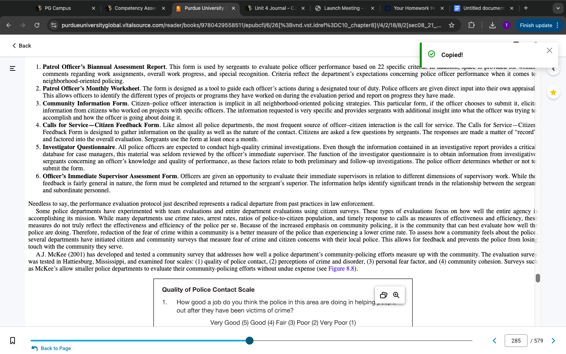Zoom into the figure with magnifier icon
The height and width of the screenshot is (354, 566).
point(396,295)
